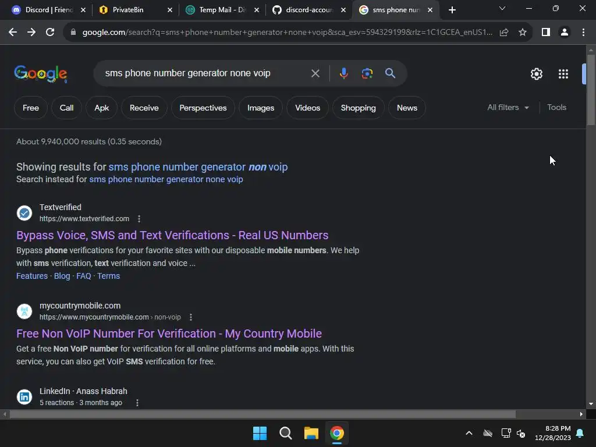Click the site lock icon in address bar
This screenshot has width=596, height=447.
pos(73,33)
